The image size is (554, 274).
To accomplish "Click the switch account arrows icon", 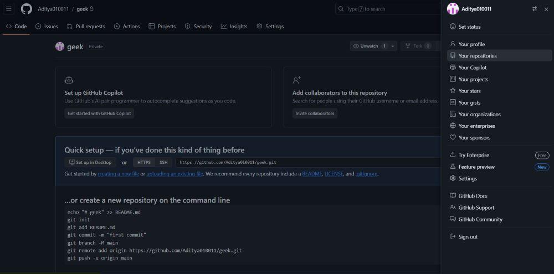I will (535, 9).
